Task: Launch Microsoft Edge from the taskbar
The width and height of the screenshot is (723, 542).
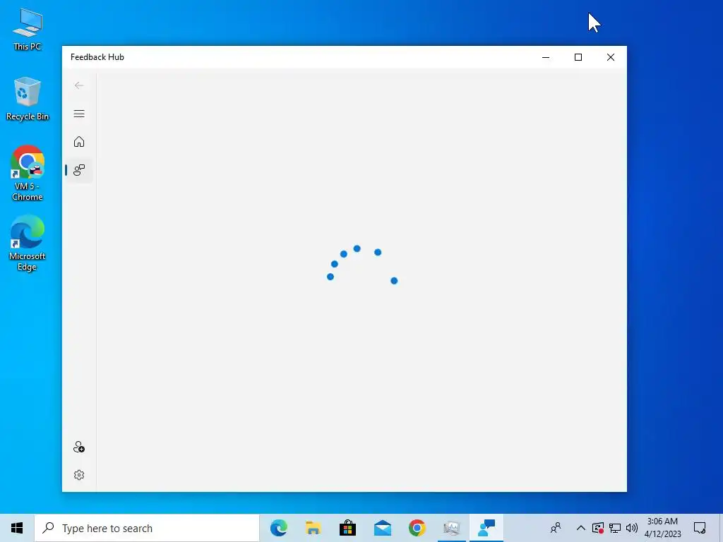Action: [x=278, y=528]
